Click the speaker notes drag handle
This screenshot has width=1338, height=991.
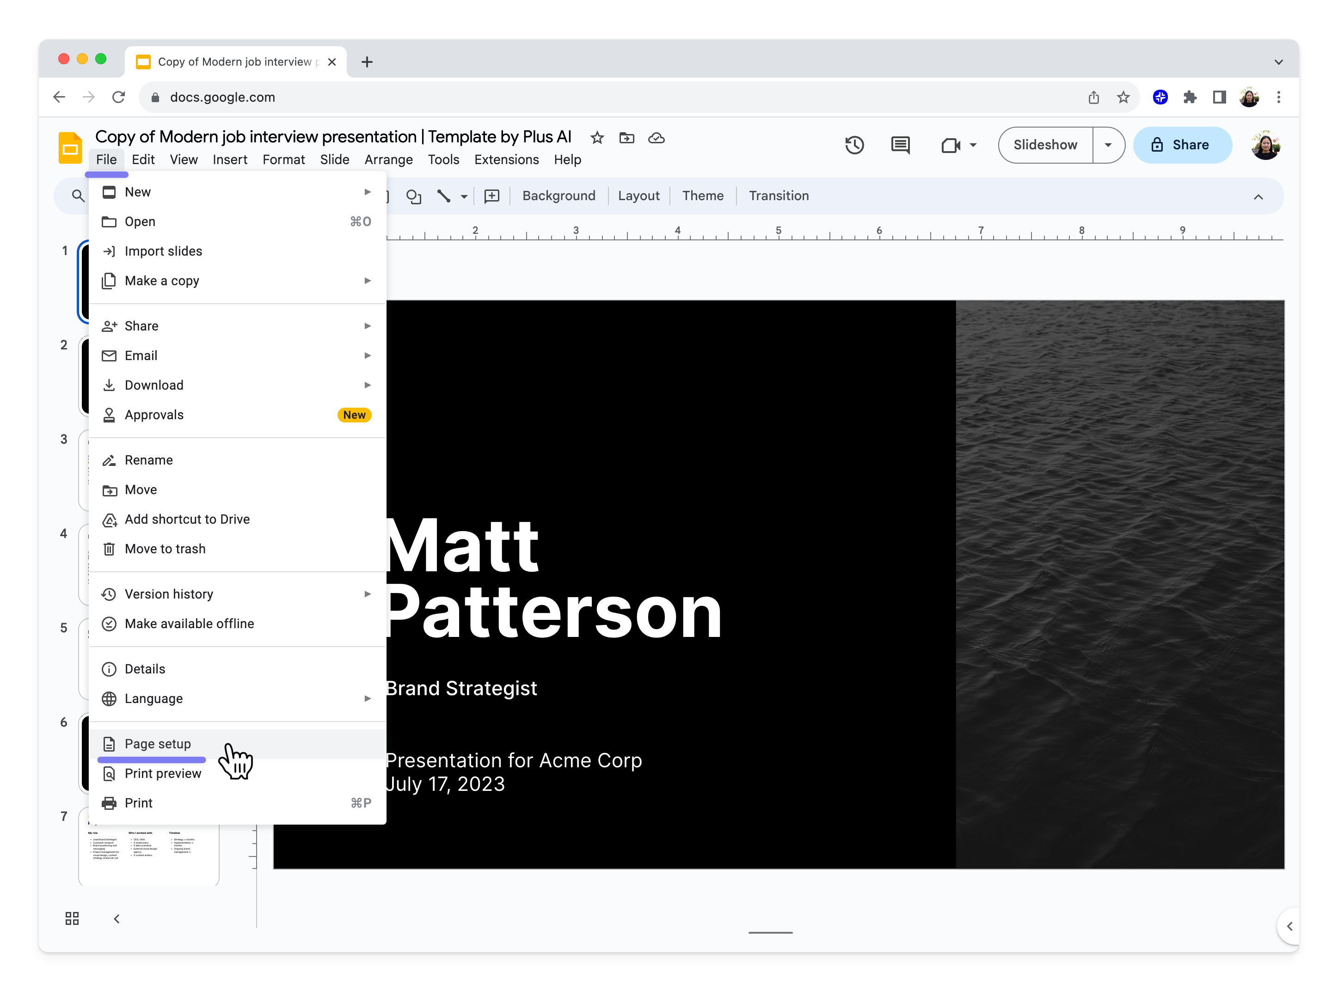click(770, 932)
